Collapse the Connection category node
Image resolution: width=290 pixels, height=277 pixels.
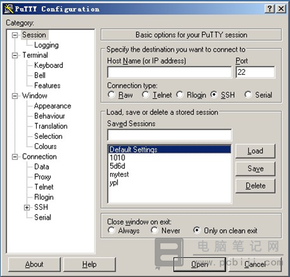pyautogui.click(x=15, y=157)
